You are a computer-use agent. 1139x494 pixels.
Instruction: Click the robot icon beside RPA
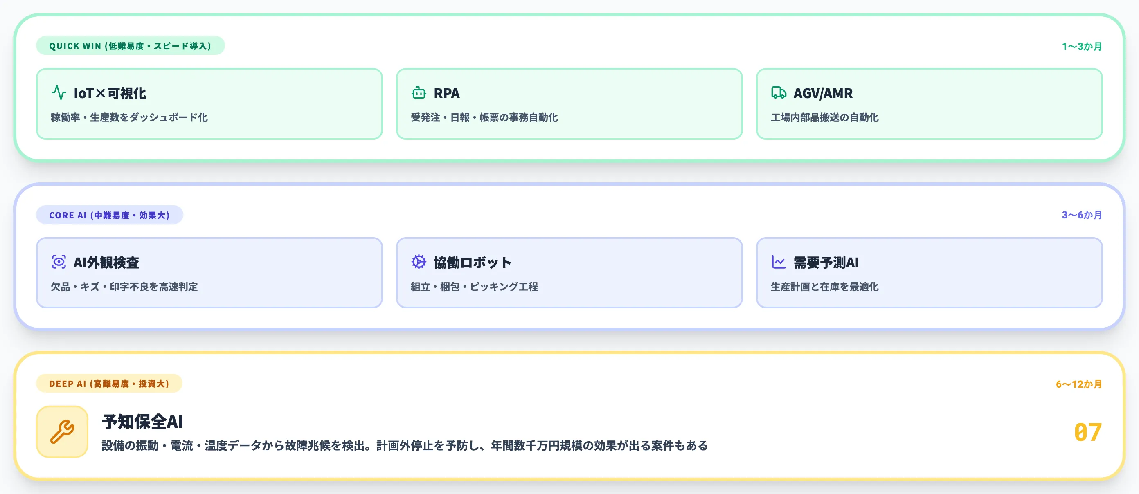pyautogui.click(x=418, y=93)
